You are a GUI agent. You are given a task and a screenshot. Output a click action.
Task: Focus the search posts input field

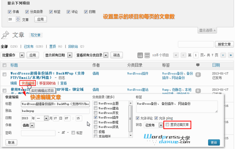[196, 44]
